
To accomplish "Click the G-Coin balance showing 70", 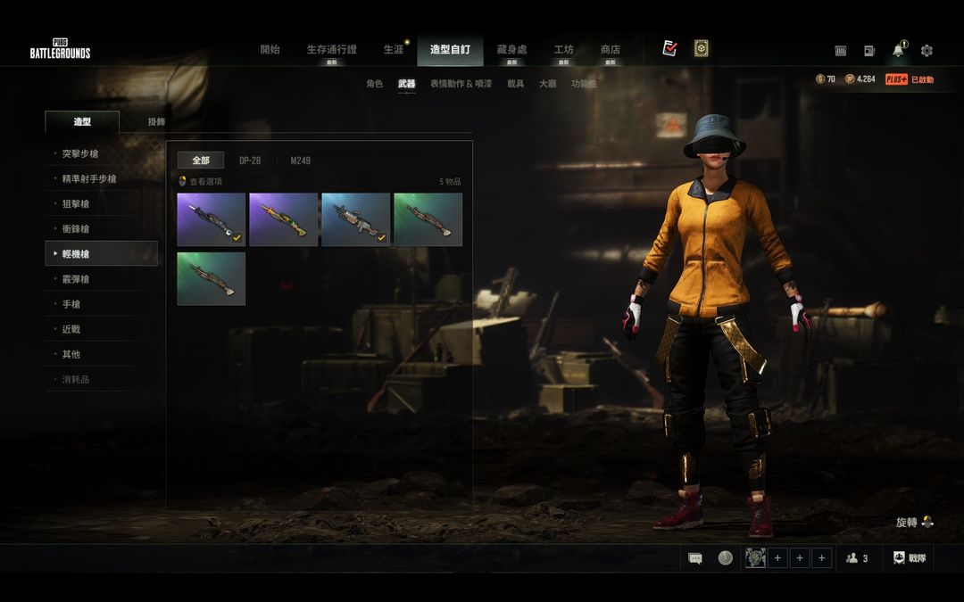I will (x=825, y=79).
